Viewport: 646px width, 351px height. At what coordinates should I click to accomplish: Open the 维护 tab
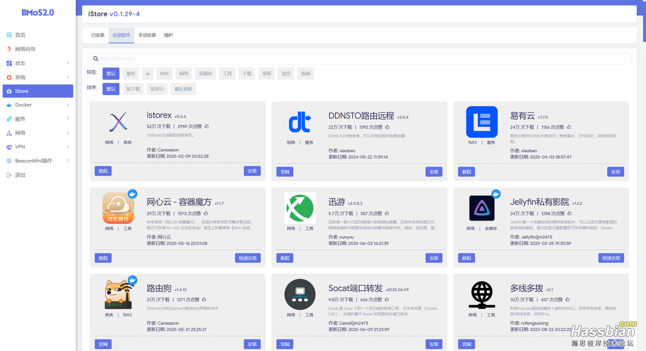tap(168, 35)
